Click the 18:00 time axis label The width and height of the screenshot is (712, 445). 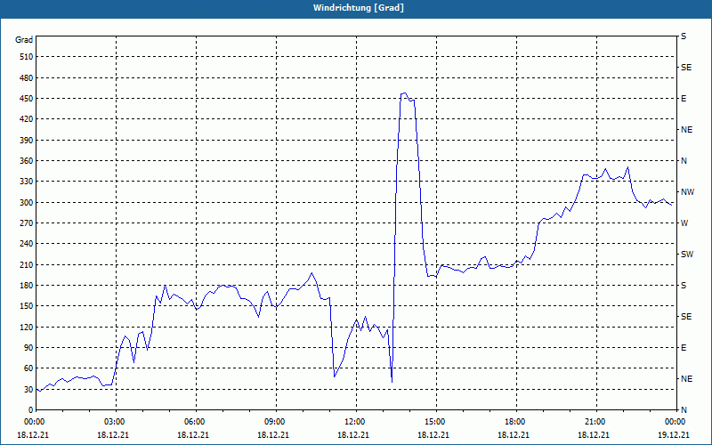coord(514,422)
